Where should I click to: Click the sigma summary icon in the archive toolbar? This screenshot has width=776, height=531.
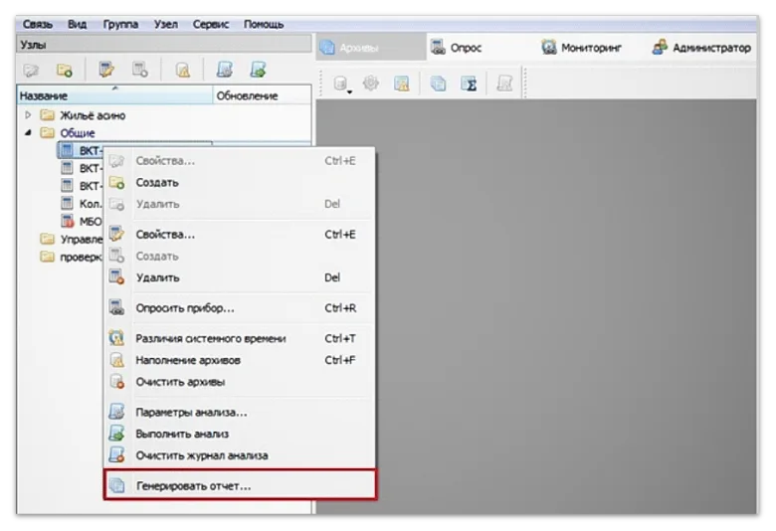pos(470,85)
